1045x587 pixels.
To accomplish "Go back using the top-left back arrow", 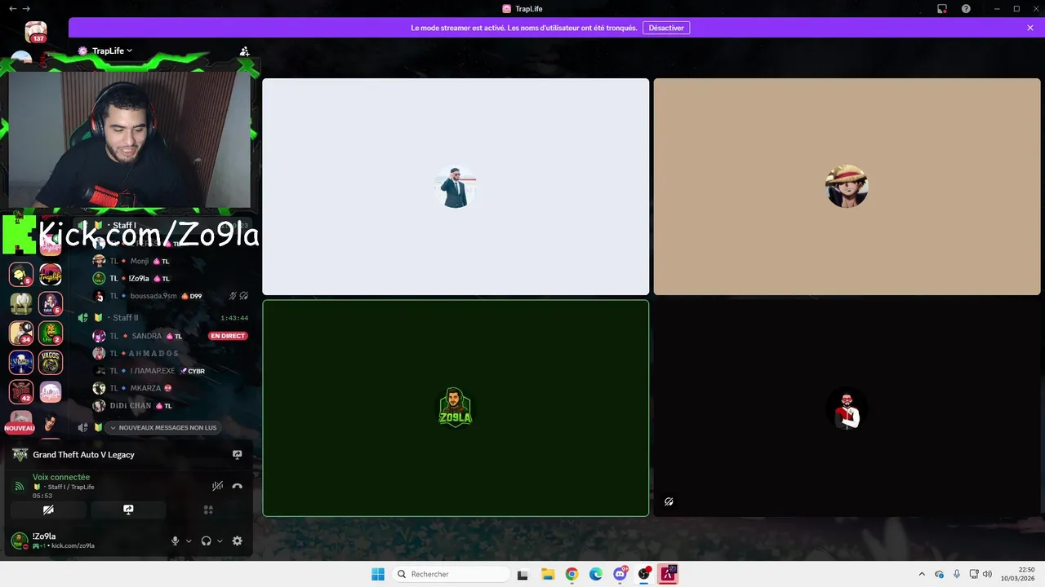I will pos(12,8).
